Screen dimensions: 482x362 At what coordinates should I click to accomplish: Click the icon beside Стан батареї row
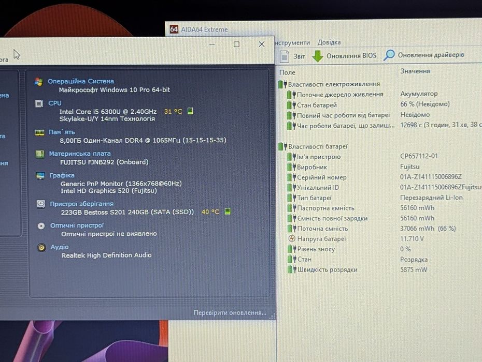[291, 105]
